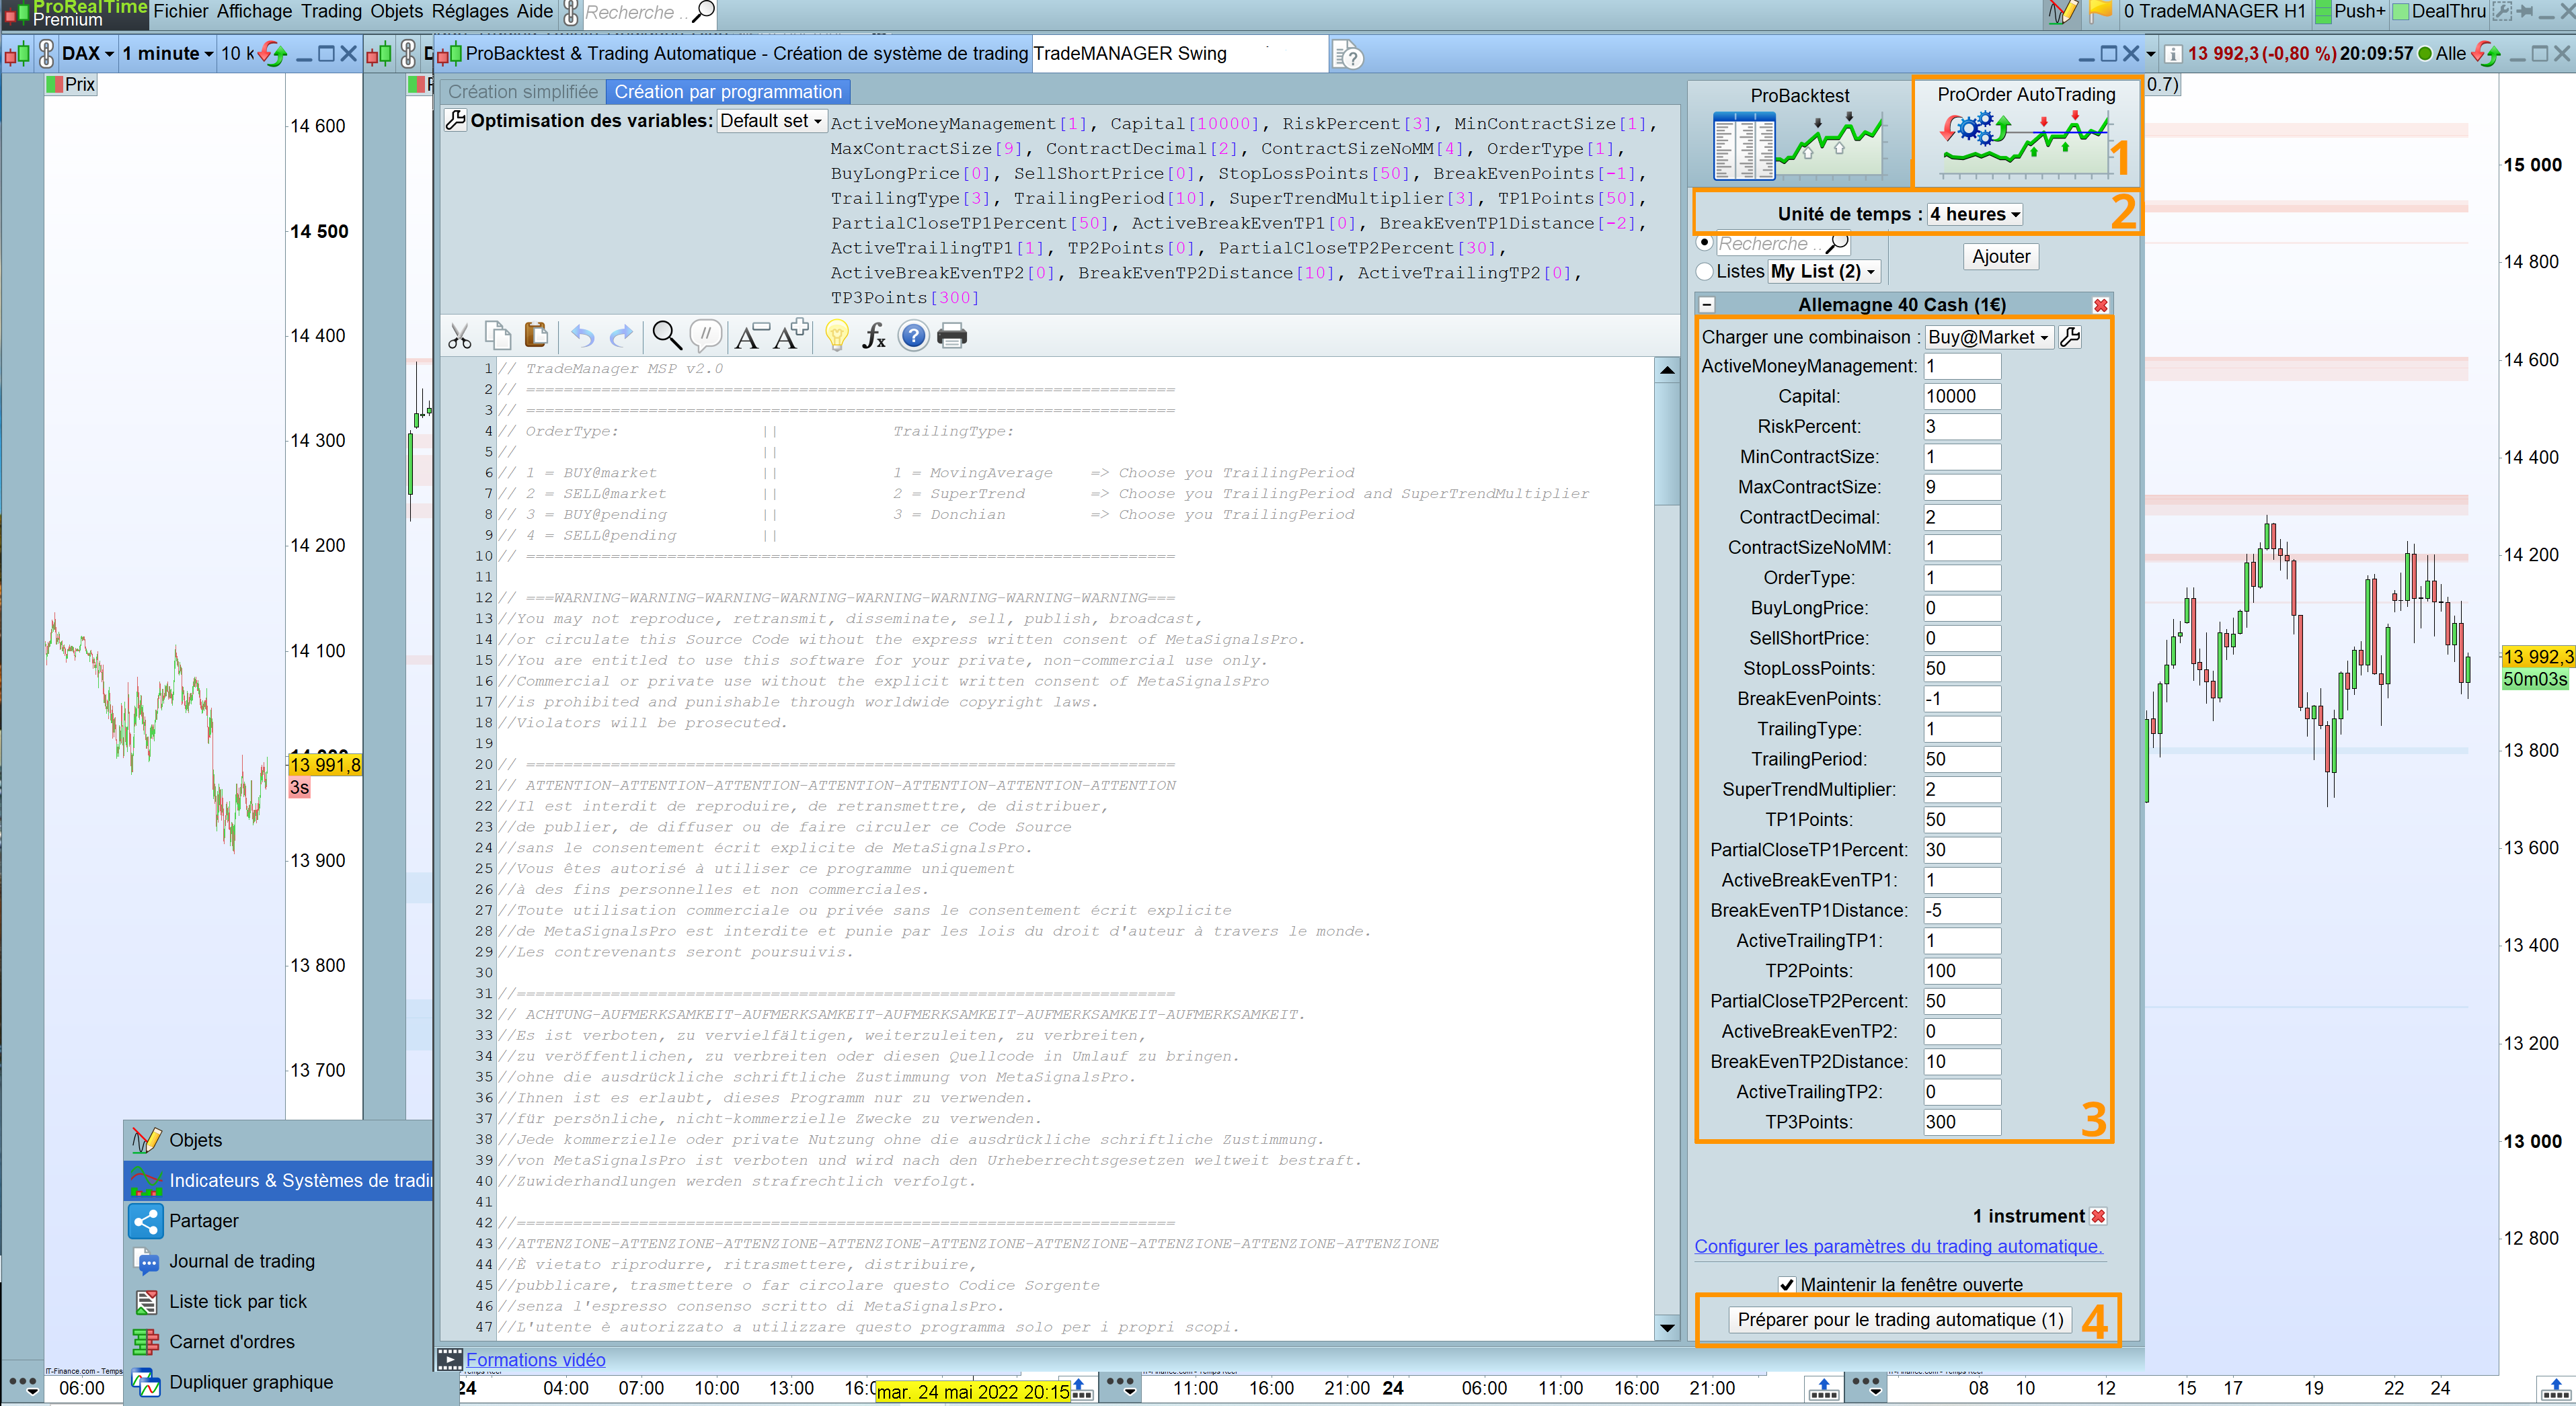Click the wrench icon beside Optimisation des variables
Image resolution: width=2576 pixels, height=1406 pixels.
click(455, 120)
